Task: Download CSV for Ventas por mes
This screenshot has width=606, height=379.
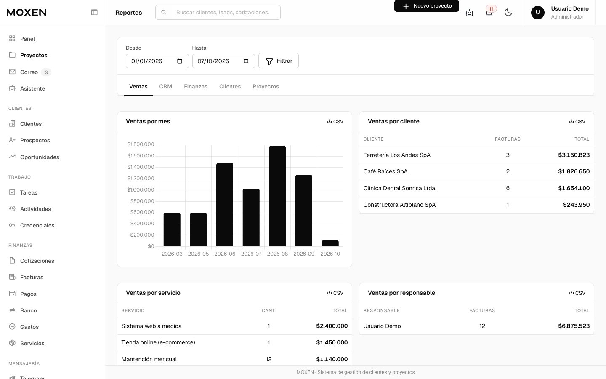Action: tap(335, 122)
